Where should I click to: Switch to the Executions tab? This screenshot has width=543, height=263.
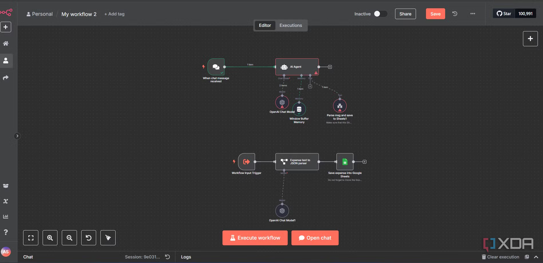[x=291, y=25]
